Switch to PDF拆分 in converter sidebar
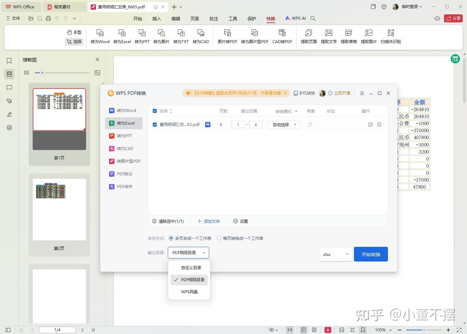Screen dimensions: 467x334 coord(124,174)
